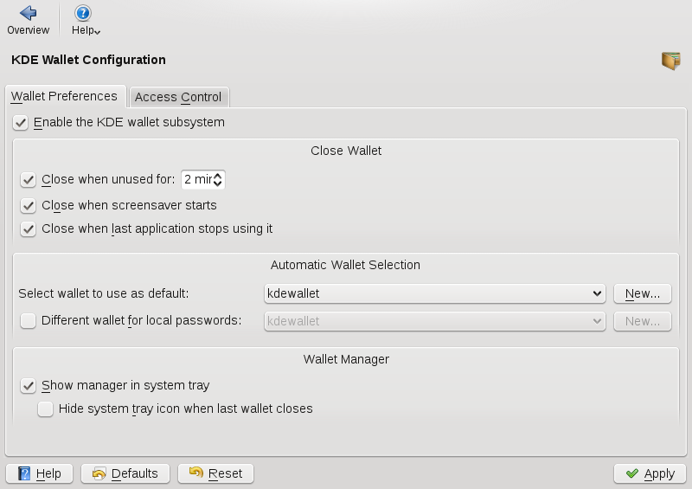Click the KDE wallet icon in header

pos(670,61)
